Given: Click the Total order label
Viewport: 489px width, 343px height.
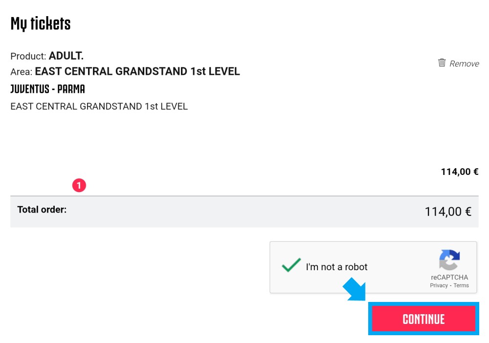Looking at the screenshot, I should tap(42, 210).
